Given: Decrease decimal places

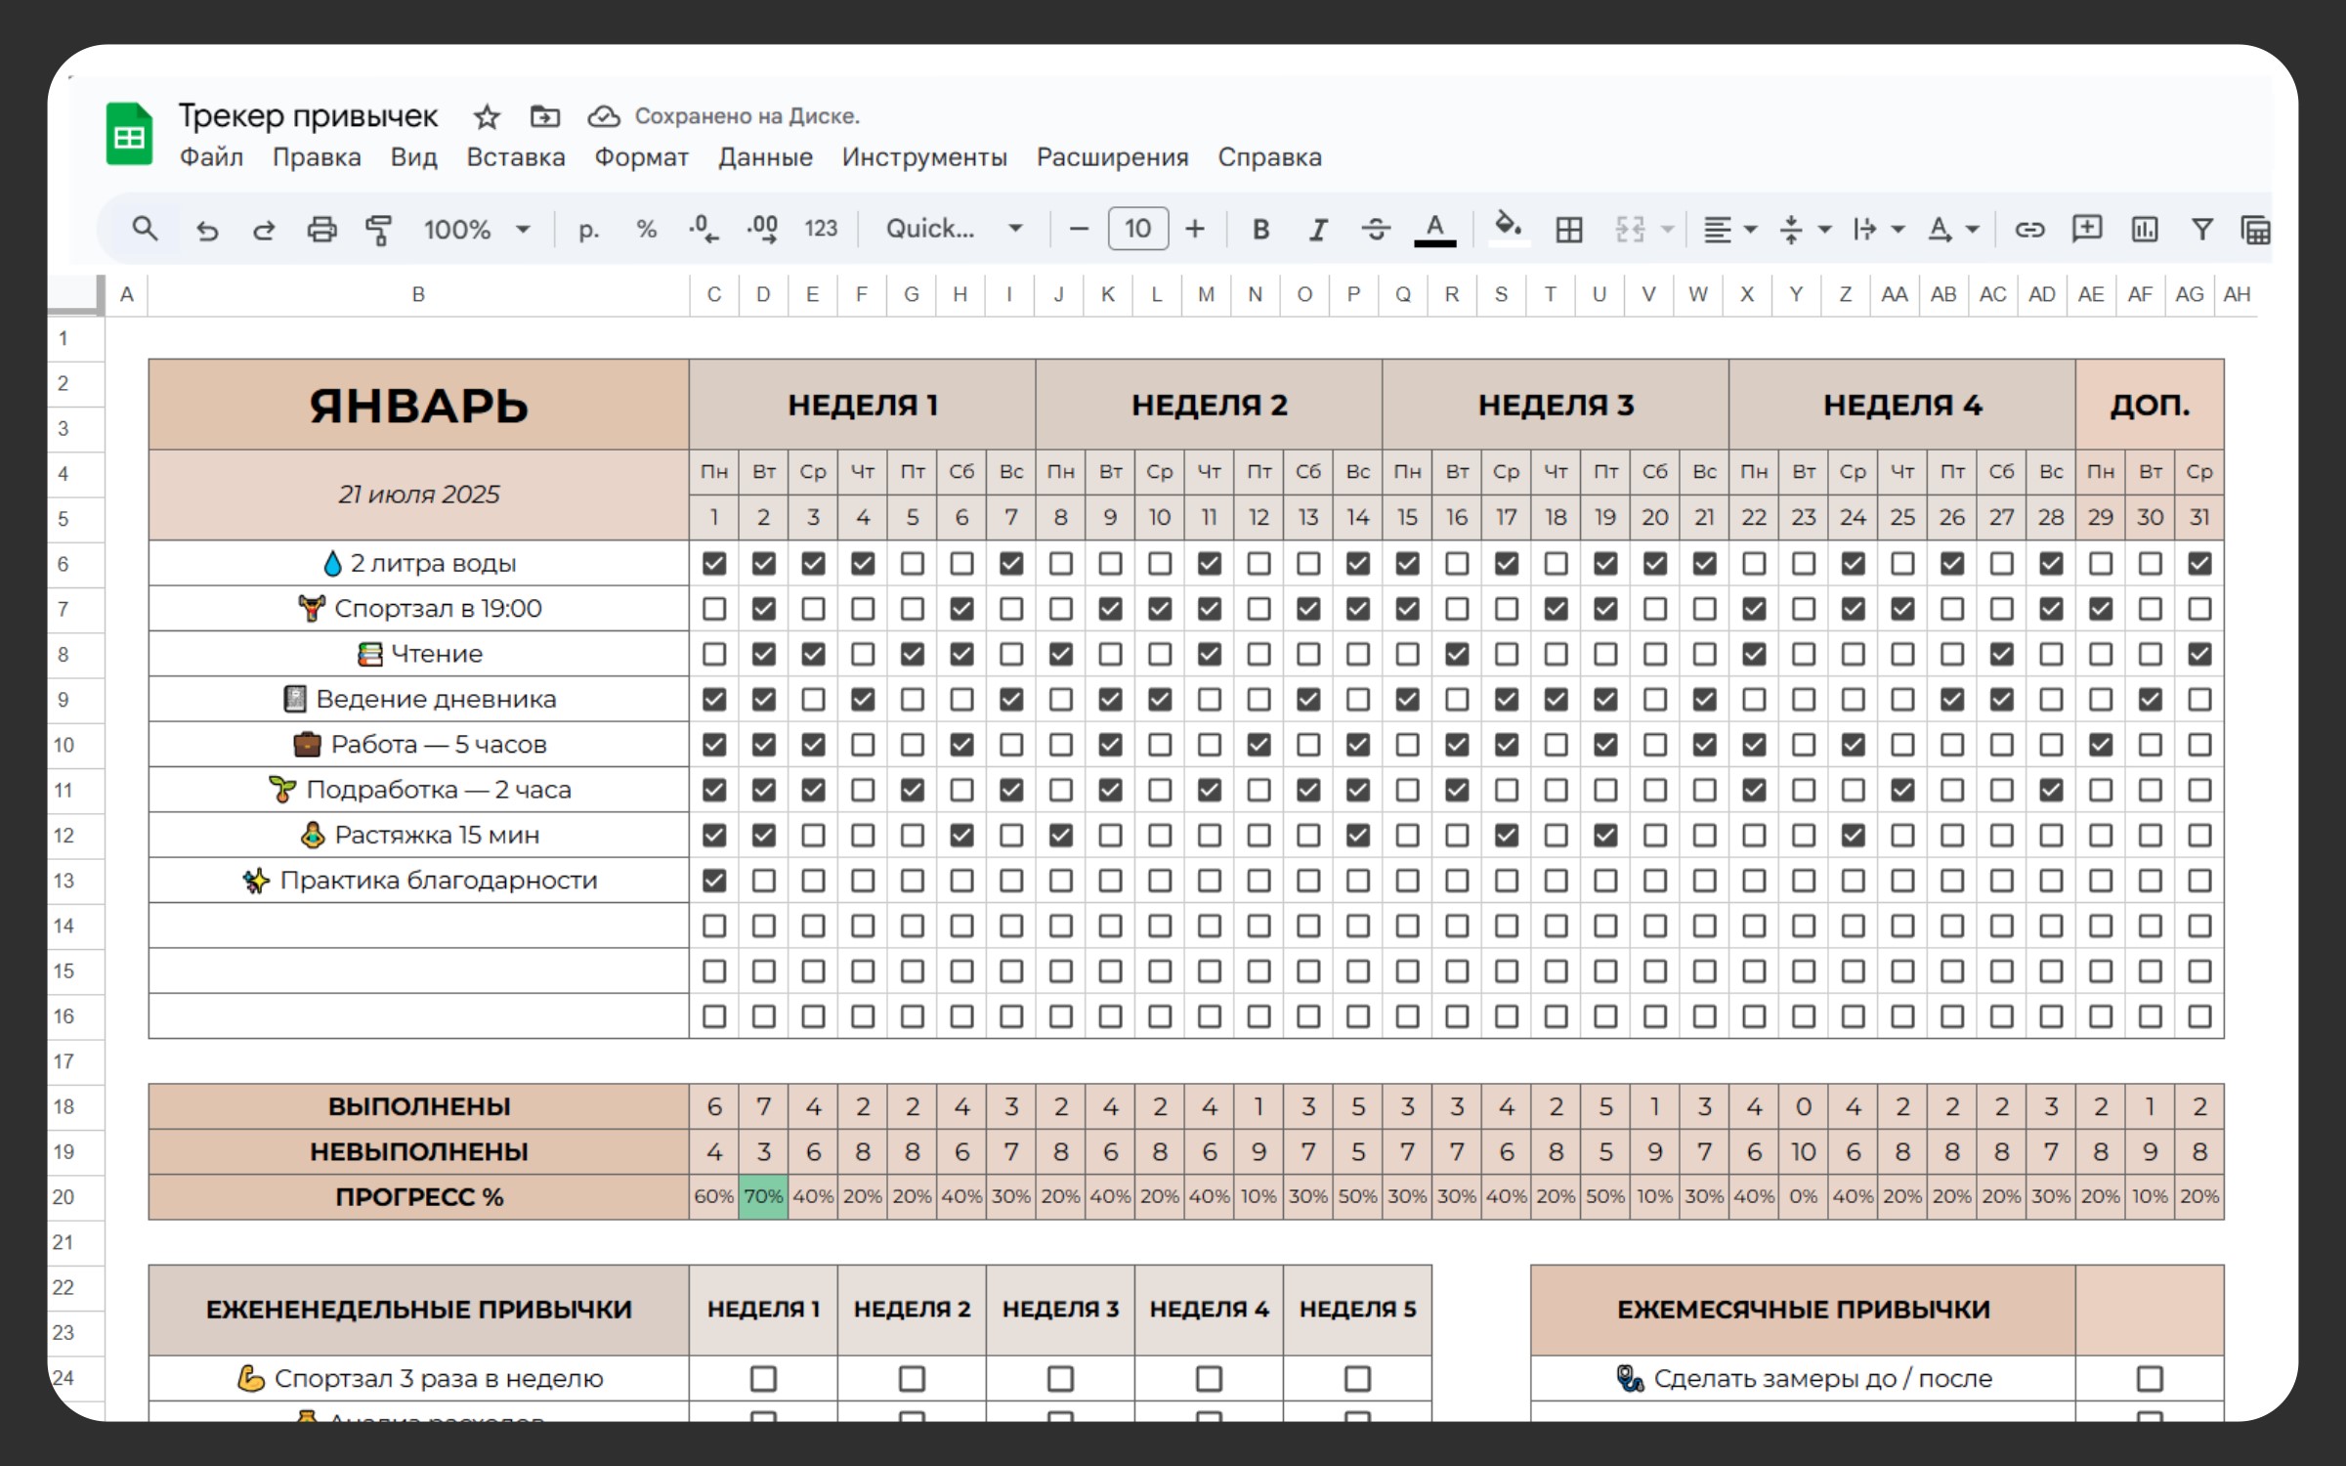Looking at the screenshot, I should [704, 230].
